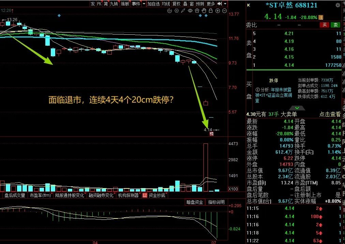Open the 事件 menu
This screenshot has width=345, height=244.
coord(136,4)
